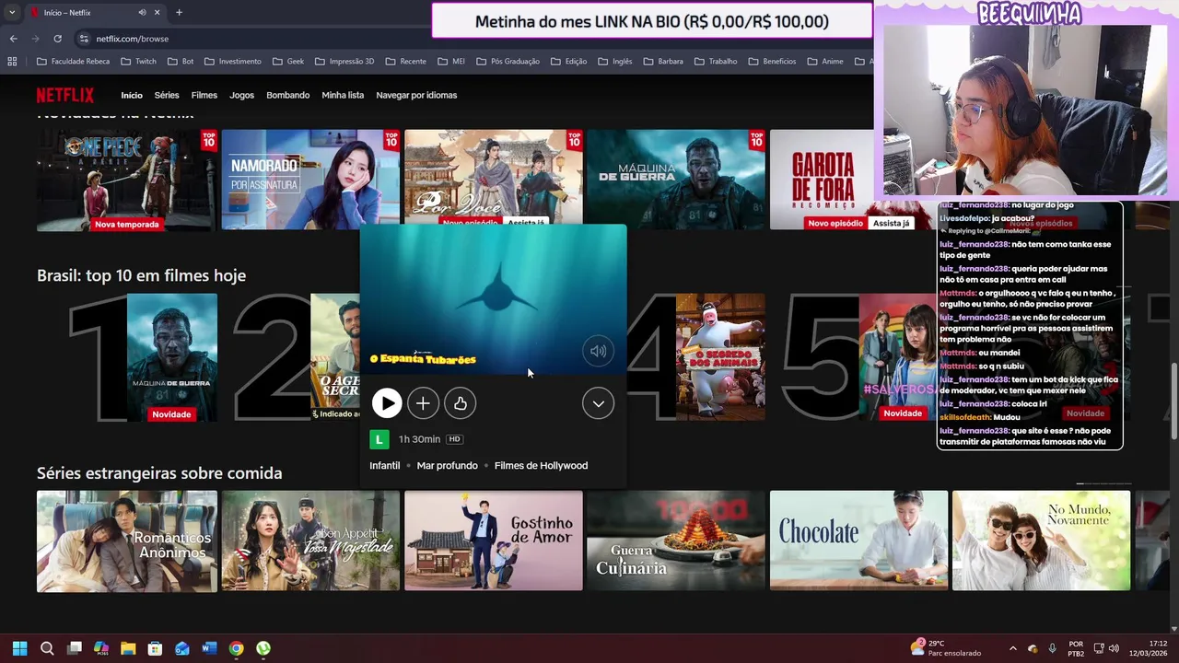The height and width of the screenshot is (663, 1179).
Task: Open Séries in Netflix navigation
Action: click(x=167, y=95)
